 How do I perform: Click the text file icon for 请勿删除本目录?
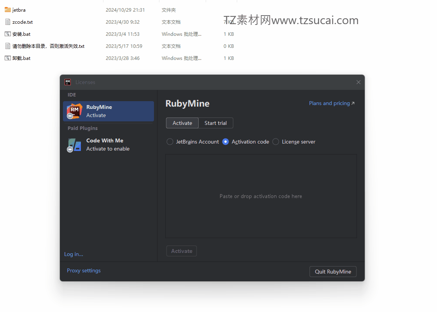point(8,46)
